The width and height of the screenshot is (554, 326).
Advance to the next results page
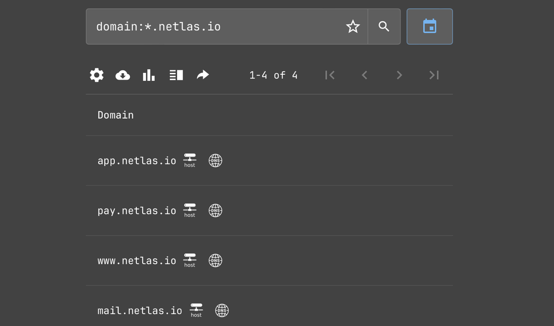[x=399, y=75]
